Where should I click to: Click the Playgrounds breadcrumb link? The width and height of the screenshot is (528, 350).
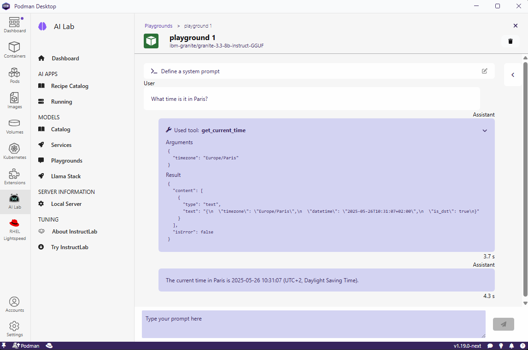pyautogui.click(x=158, y=26)
